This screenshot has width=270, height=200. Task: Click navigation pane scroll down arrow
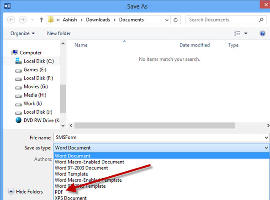click(x=63, y=126)
